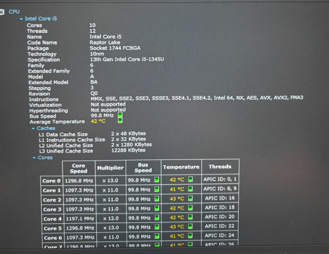Click the Bus Speed column header
This screenshot has height=254, width=329.
pyautogui.click(x=143, y=168)
